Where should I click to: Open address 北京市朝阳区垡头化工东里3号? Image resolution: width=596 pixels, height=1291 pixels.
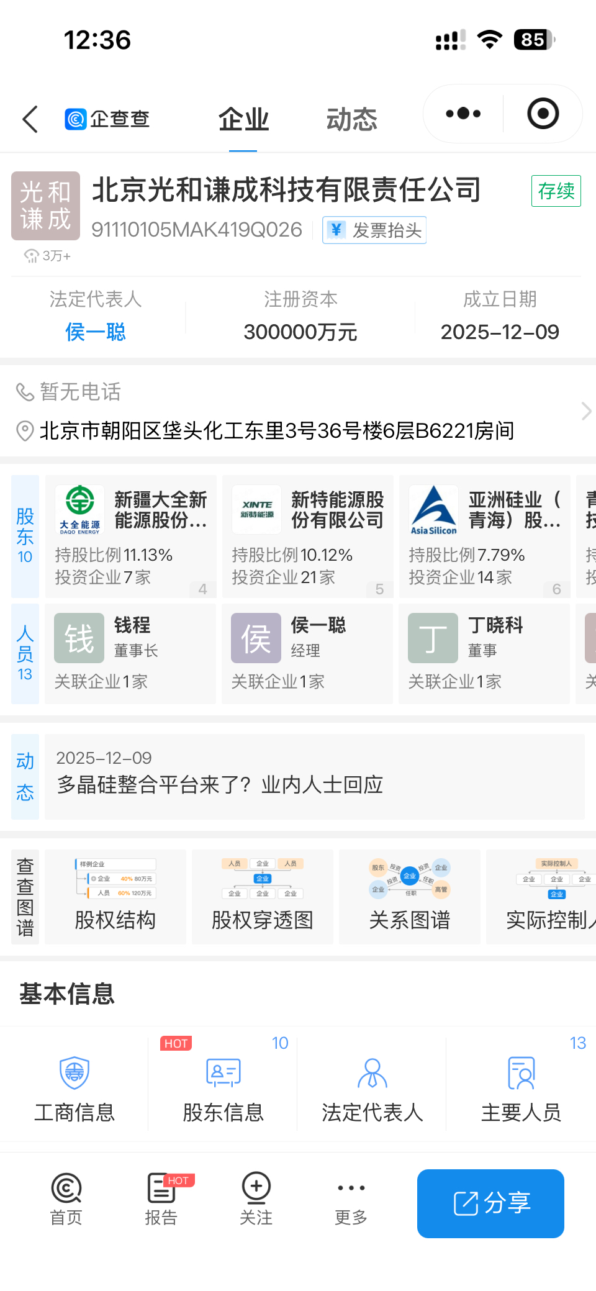(277, 430)
